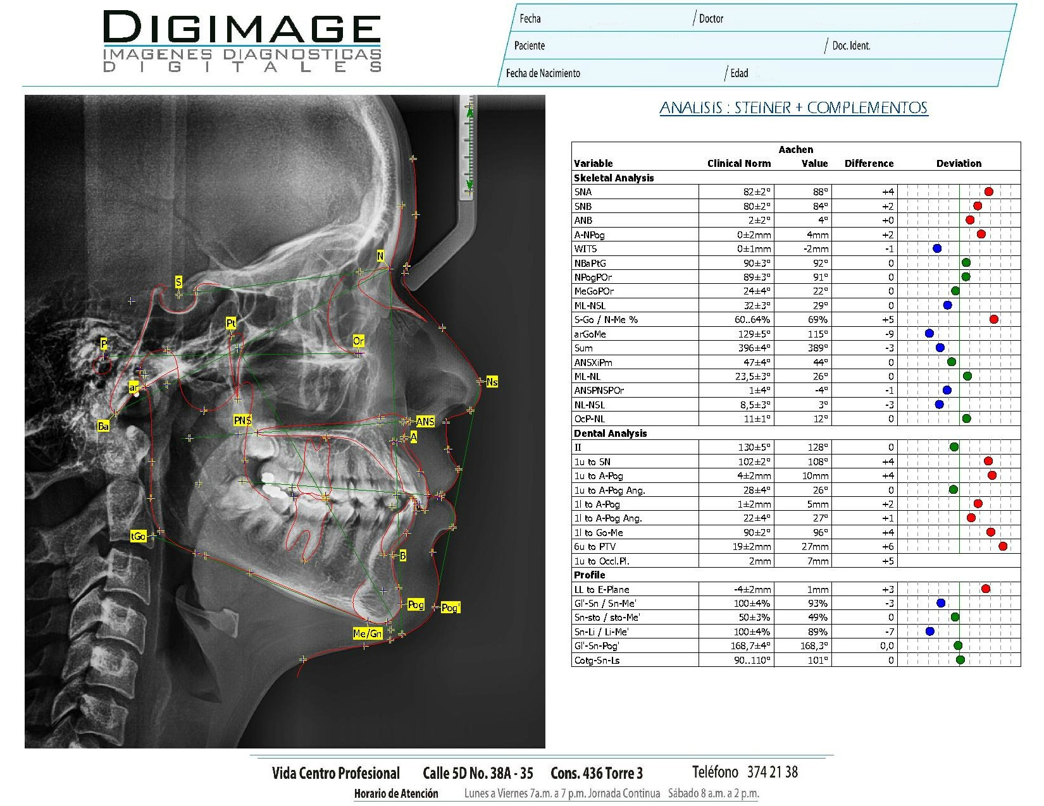Screen dimensions: 1044x806
Task: Click the DIGIMAGE logo
Action: click(x=242, y=42)
